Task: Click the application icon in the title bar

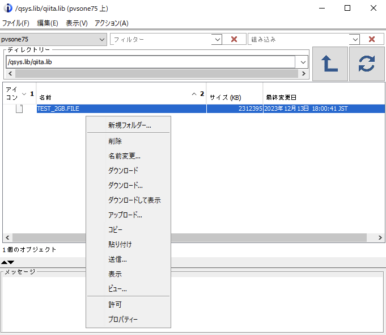Action: 7,8
